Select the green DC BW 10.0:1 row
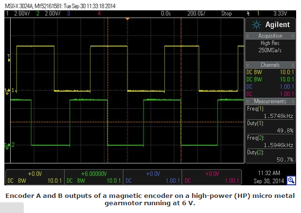The height and width of the screenshot is (213, 301). tap(270, 79)
